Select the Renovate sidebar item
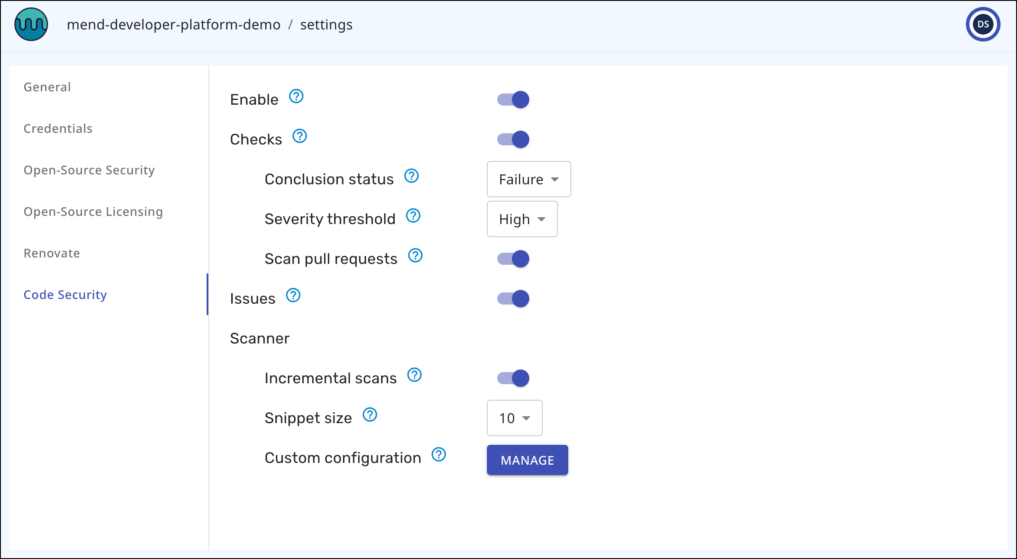1017x559 pixels. (x=52, y=253)
